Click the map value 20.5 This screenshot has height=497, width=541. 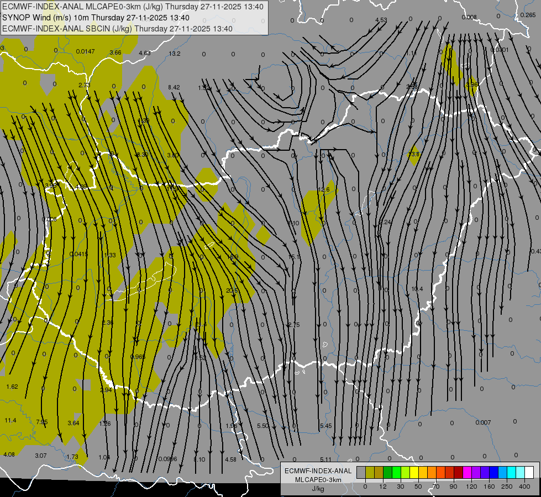tap(232, 291)
